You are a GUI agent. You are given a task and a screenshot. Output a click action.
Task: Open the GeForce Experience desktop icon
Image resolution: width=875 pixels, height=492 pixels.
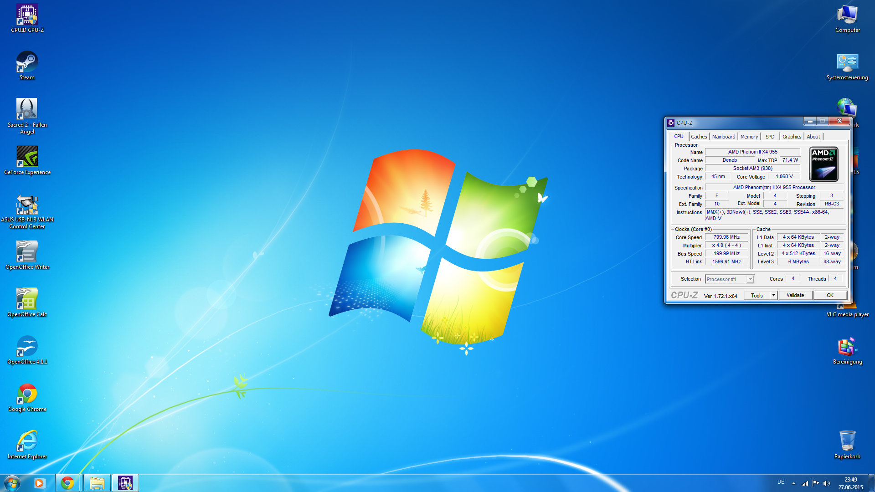27,157
